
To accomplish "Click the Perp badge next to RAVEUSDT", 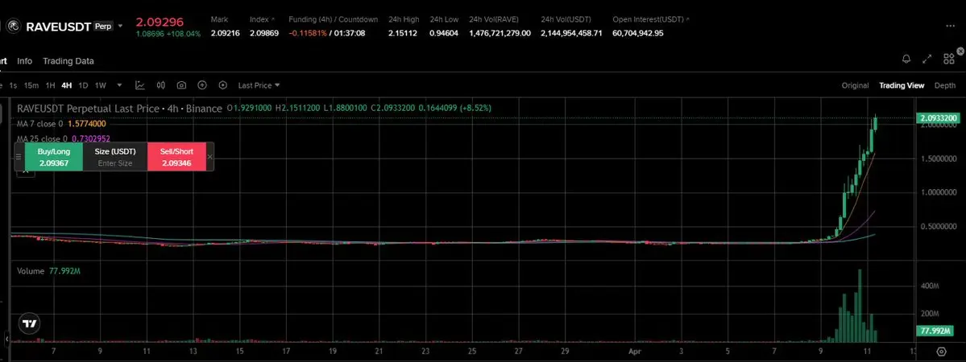I will [x=103, y=27].
